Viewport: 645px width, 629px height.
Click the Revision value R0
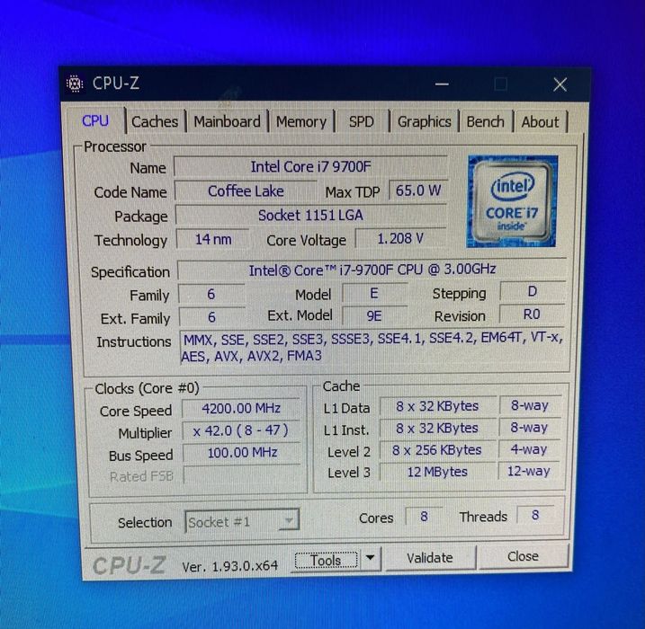[532, 314]
